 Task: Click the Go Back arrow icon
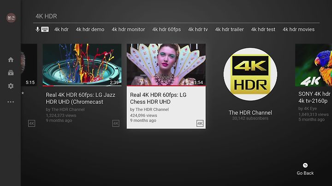point(305,165)
